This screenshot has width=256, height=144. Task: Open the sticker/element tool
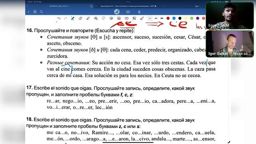click(134, 18)
